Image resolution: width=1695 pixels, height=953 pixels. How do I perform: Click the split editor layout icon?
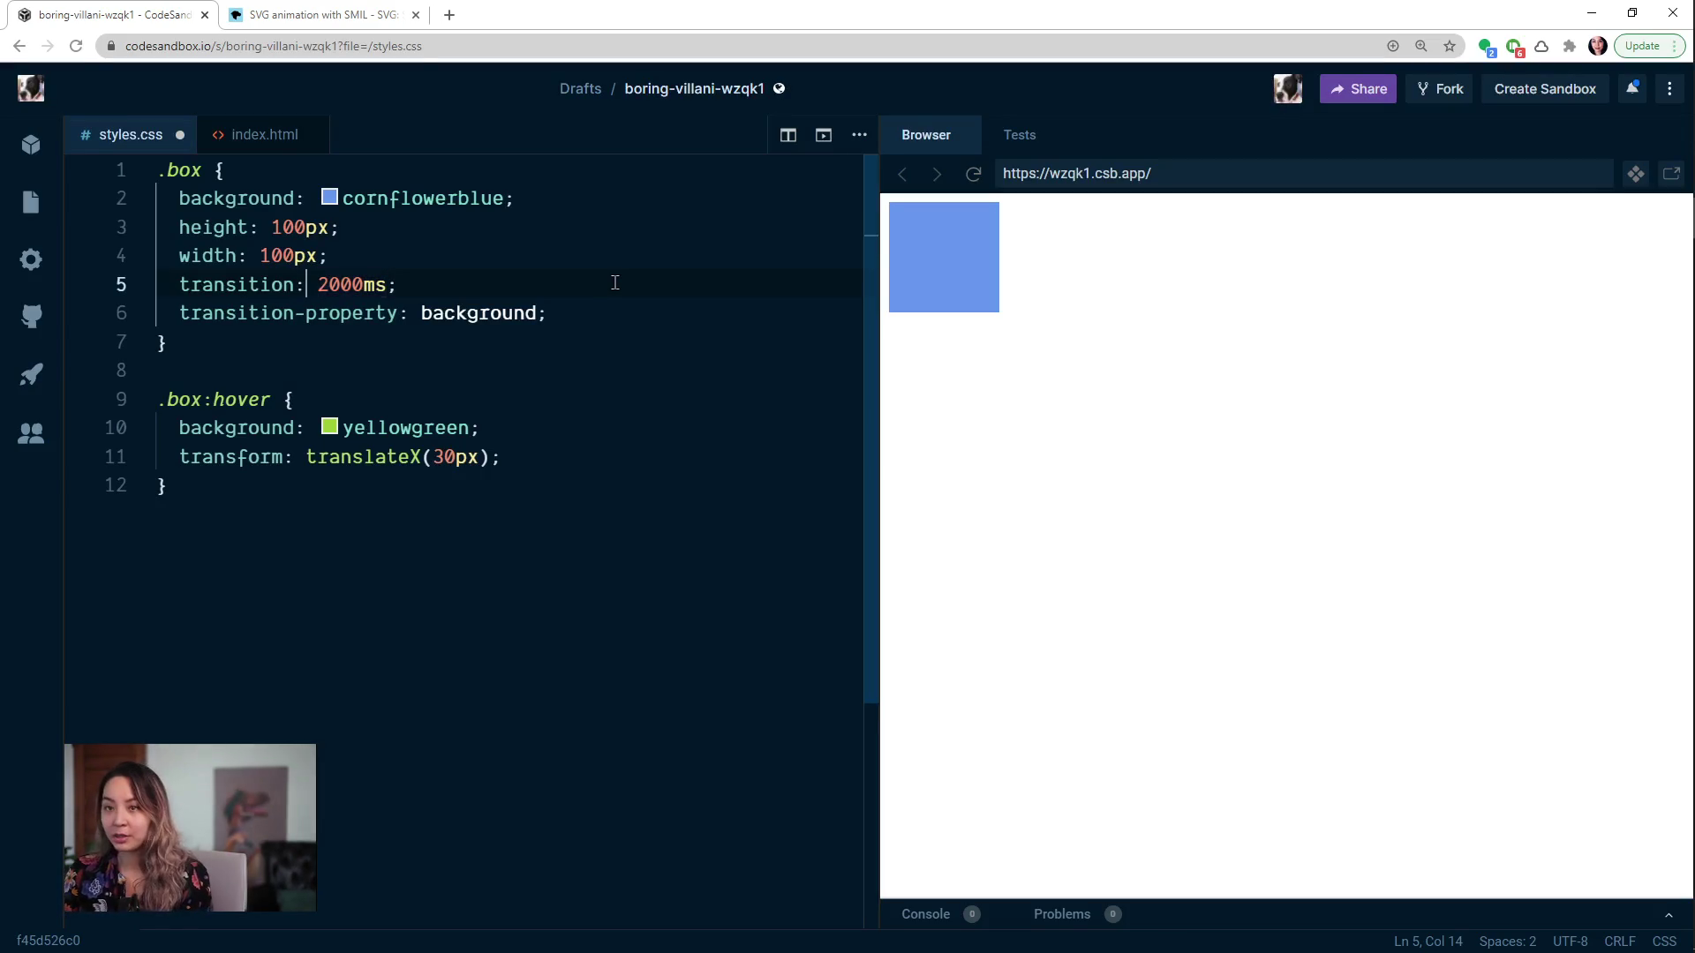788,135
